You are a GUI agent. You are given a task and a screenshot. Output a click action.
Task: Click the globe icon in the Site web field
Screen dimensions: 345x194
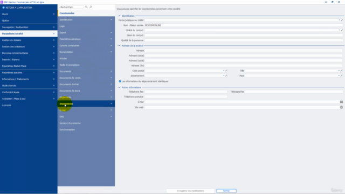pos(341,107)
